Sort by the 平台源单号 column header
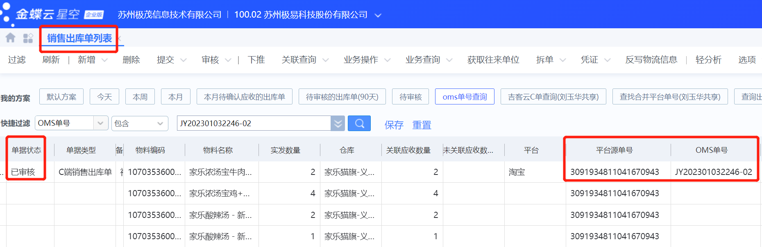This screenshot has height=247, width=762. pyautogui.click(x=615, y=150)
